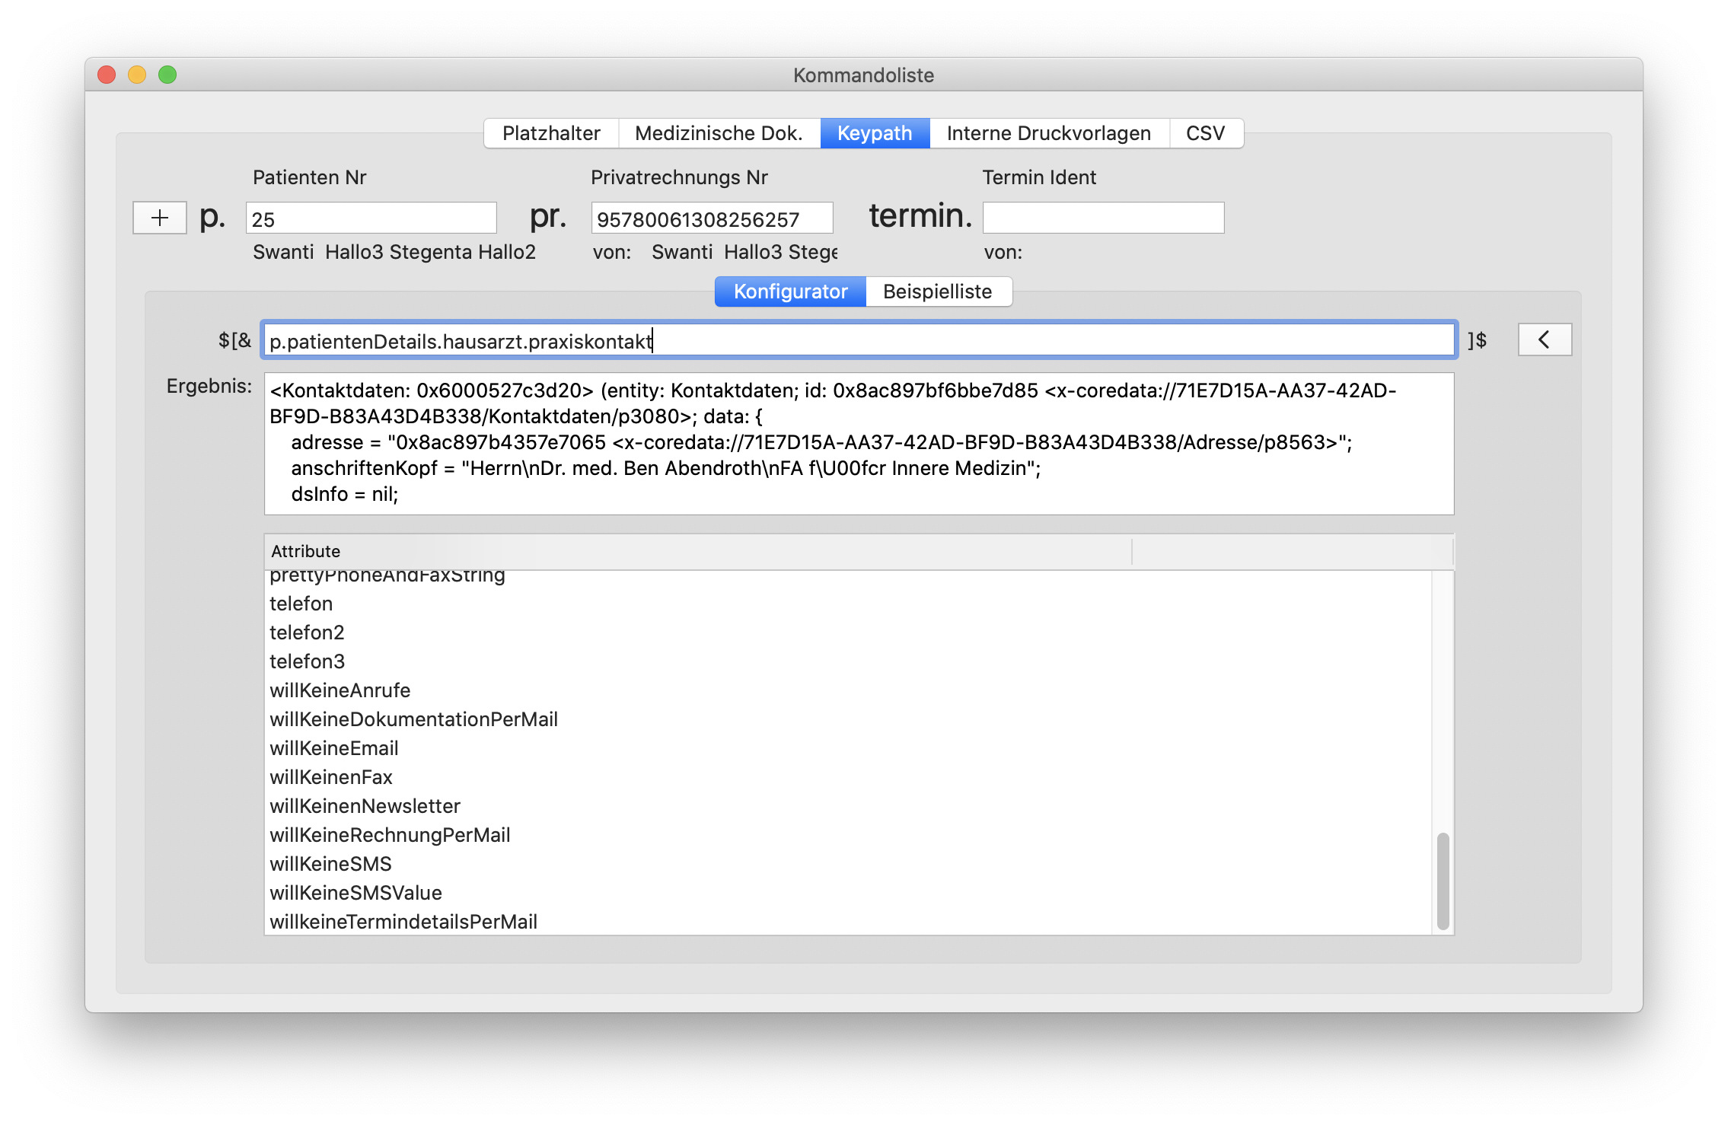Image resolution: width=1728 pixels, height=1125 pixels.
Task: Click the plus button next to Patienten Nr
Action: coord(160,218)
